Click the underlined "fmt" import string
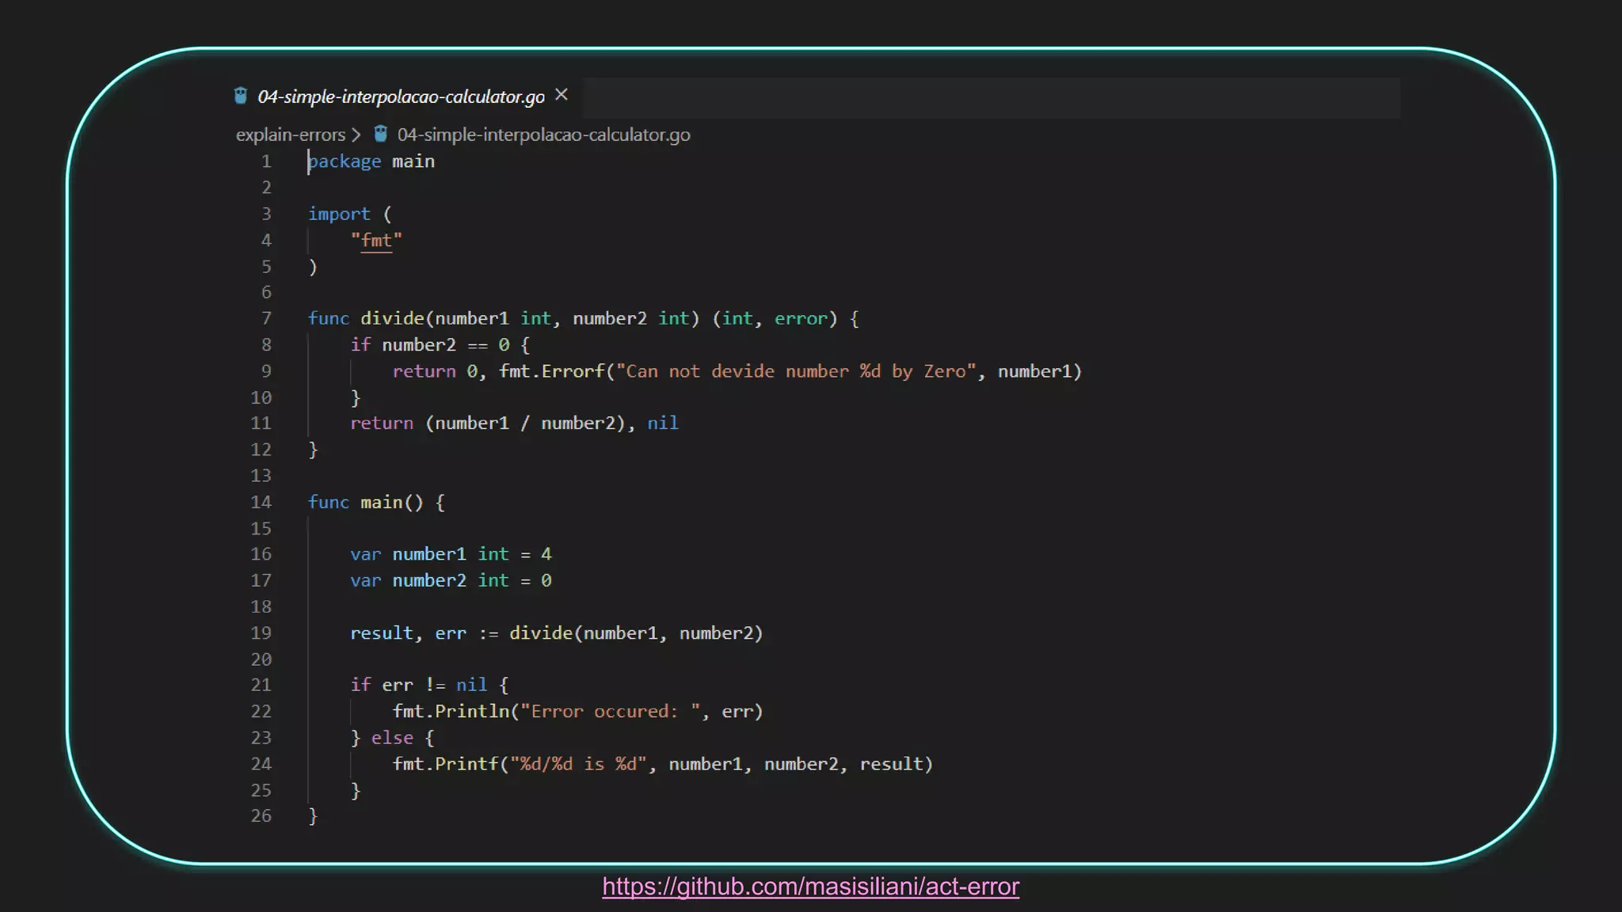 click(x=376, y=241)
